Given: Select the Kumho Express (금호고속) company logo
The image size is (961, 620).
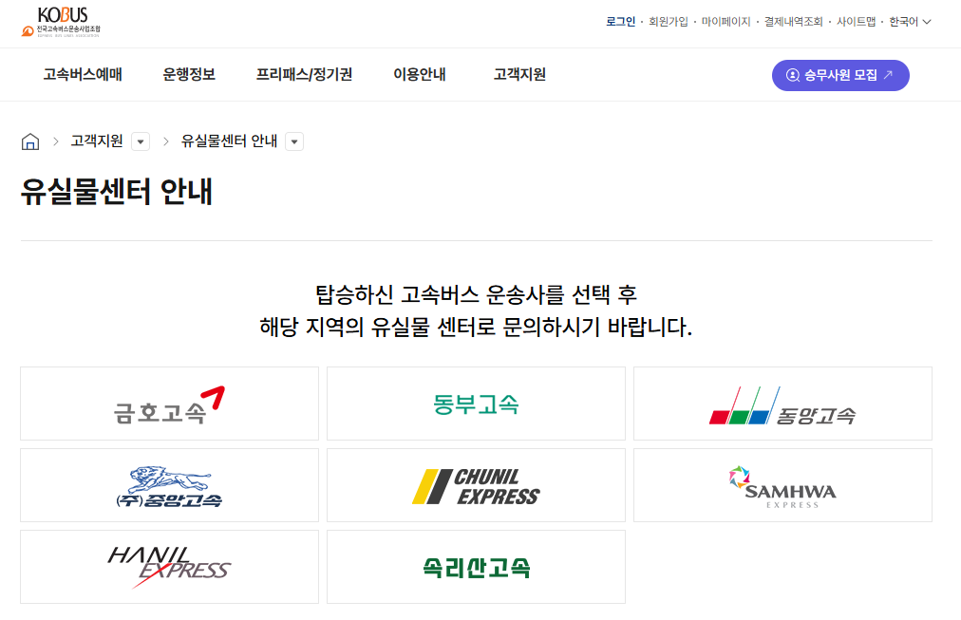Looking at the screenshot, I should pos(168,403).
